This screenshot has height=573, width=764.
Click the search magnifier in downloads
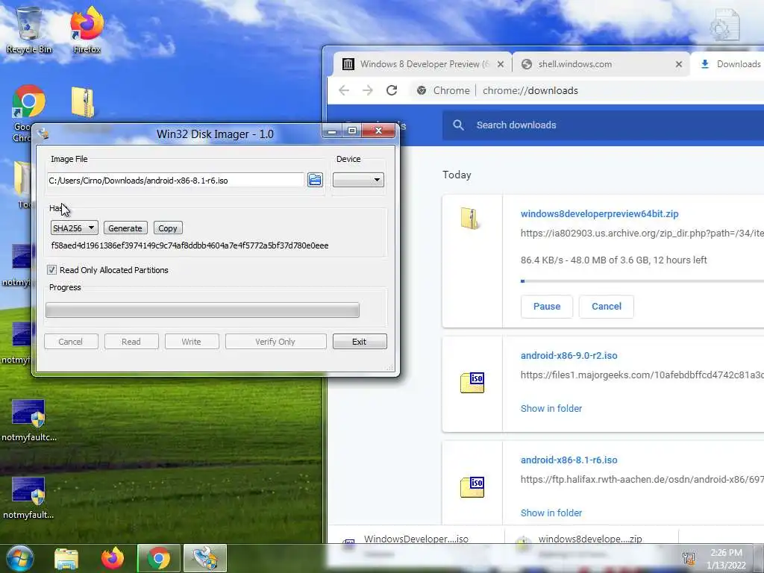[458, 125]
